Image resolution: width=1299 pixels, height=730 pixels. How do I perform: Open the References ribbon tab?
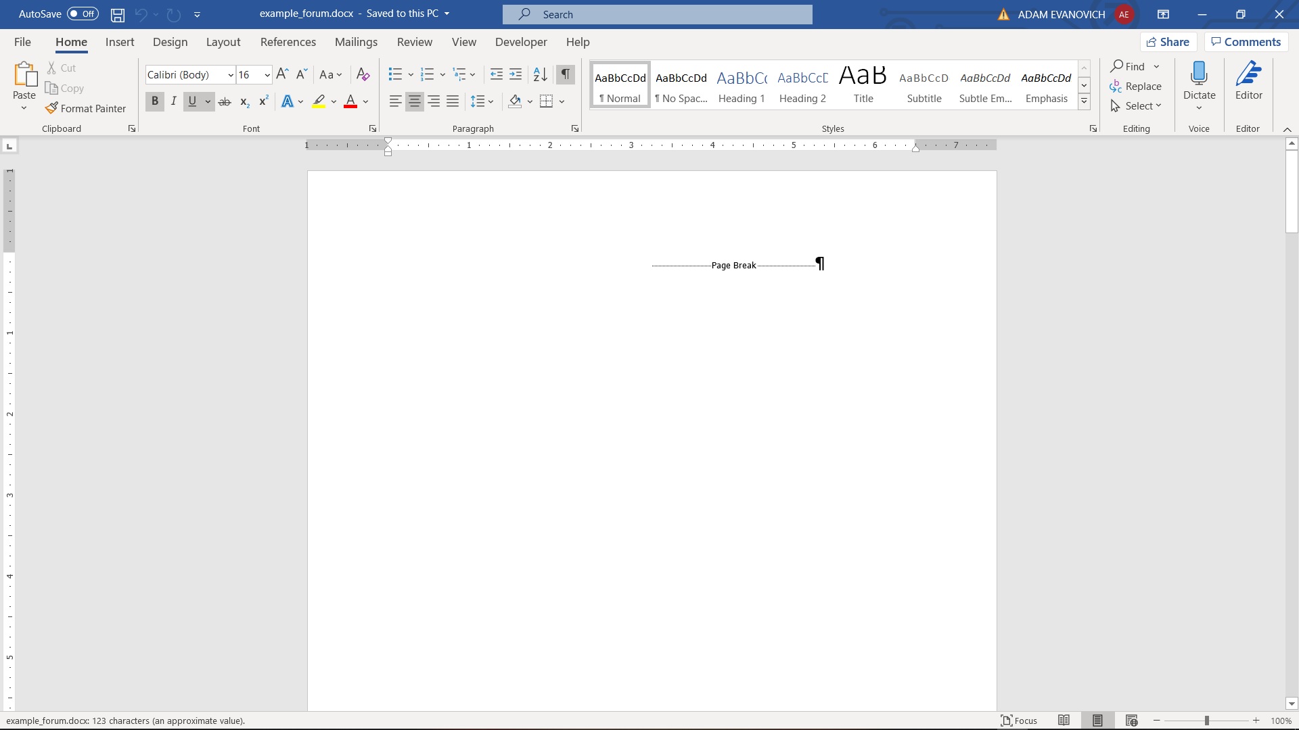(x=288, y=42)
